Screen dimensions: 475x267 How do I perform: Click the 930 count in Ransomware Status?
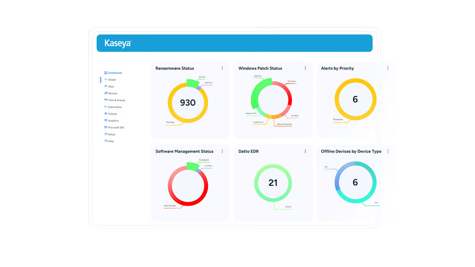(188, 102)
